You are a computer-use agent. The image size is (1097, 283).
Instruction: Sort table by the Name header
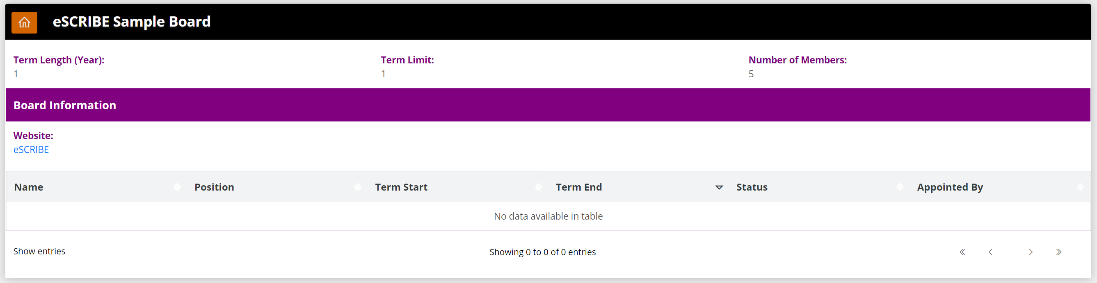point(29,187)
